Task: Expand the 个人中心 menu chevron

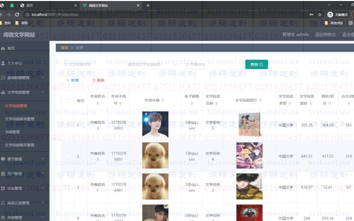Action: (43, 63)
